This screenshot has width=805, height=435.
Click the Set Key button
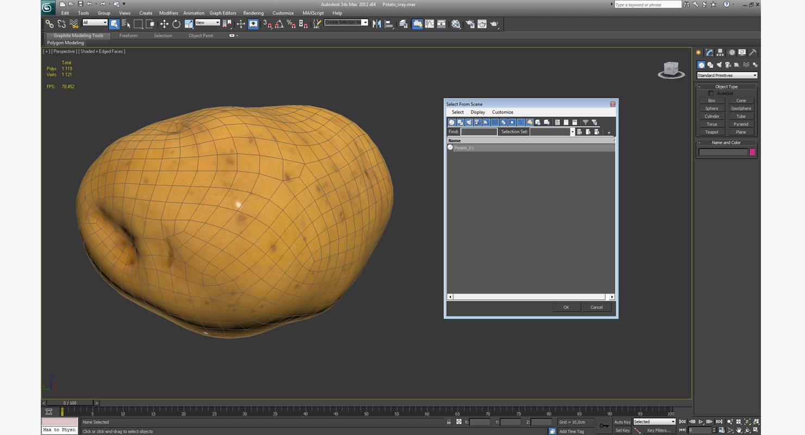point(622,431)
